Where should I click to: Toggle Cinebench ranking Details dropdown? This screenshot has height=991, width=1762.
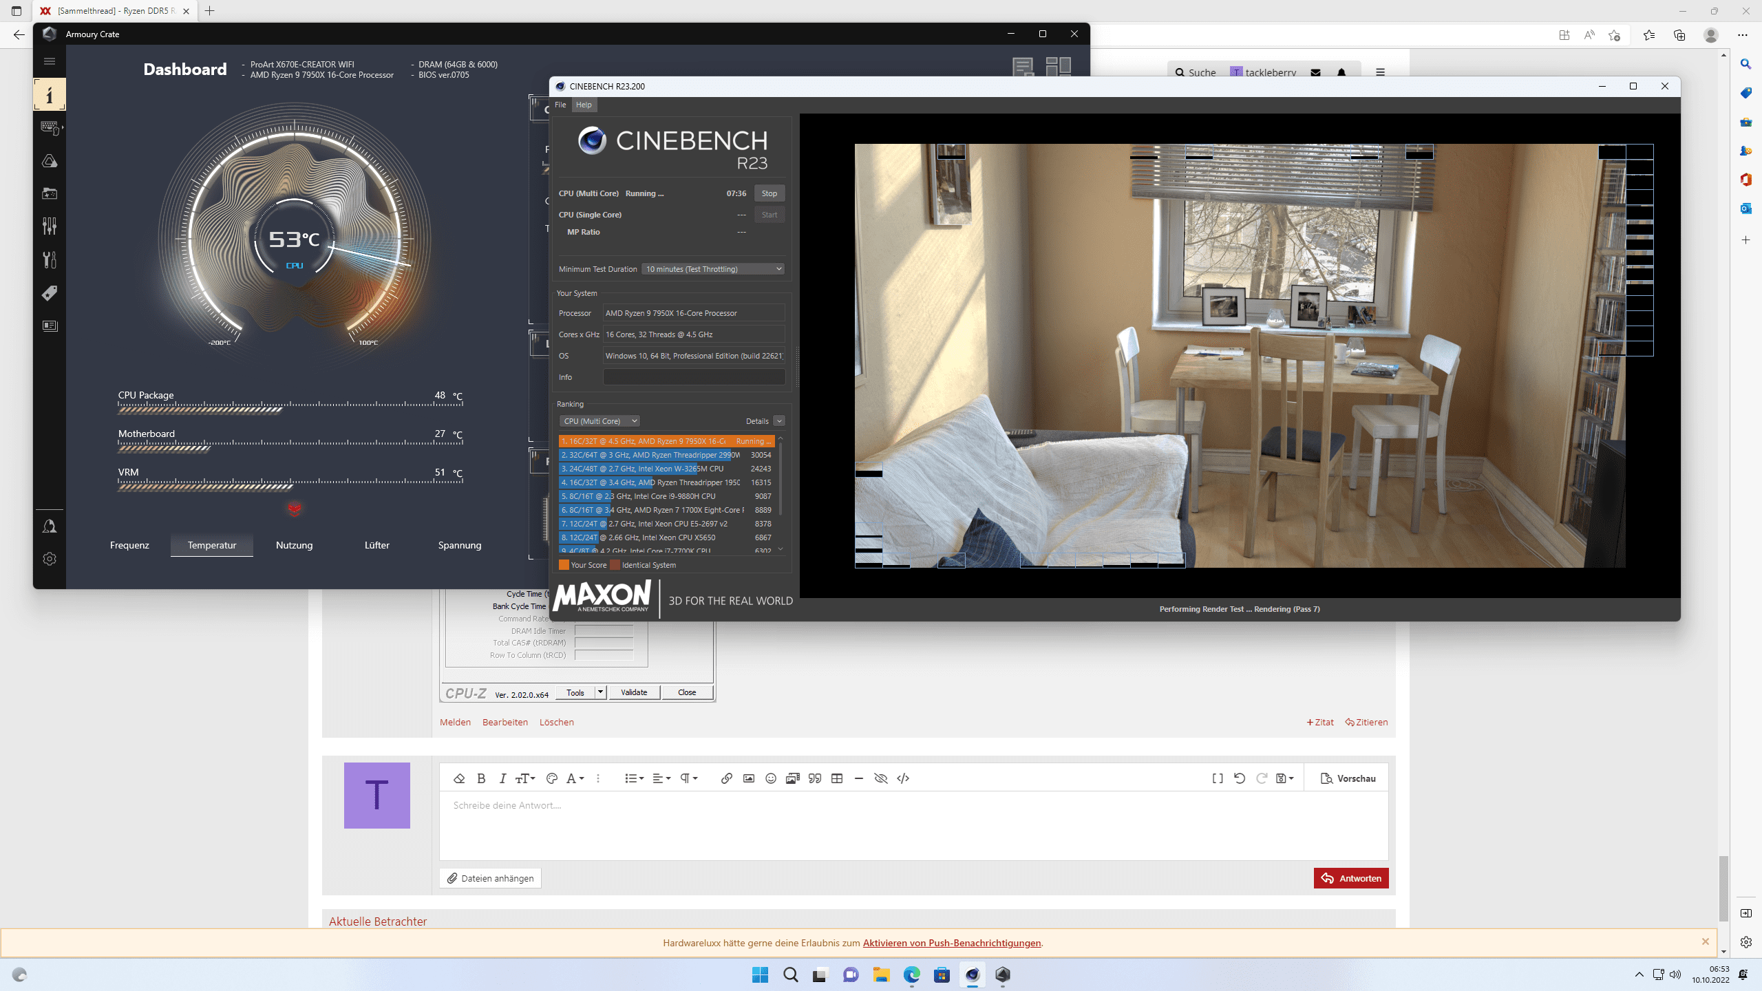(x=779, y=421)
